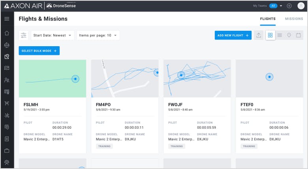Expand the Items per page dropdown

tap(98, 35)
